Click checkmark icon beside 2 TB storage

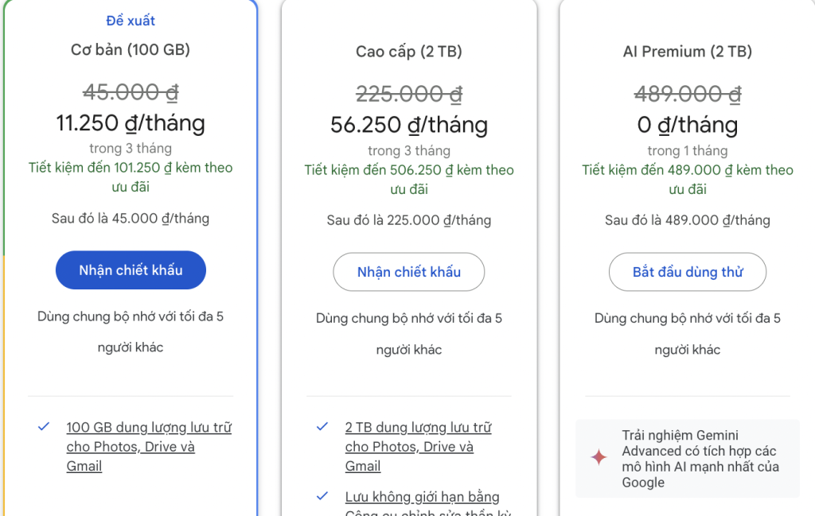322,427
